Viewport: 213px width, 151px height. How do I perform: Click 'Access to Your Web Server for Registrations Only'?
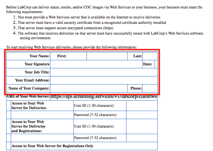point(52,146)
